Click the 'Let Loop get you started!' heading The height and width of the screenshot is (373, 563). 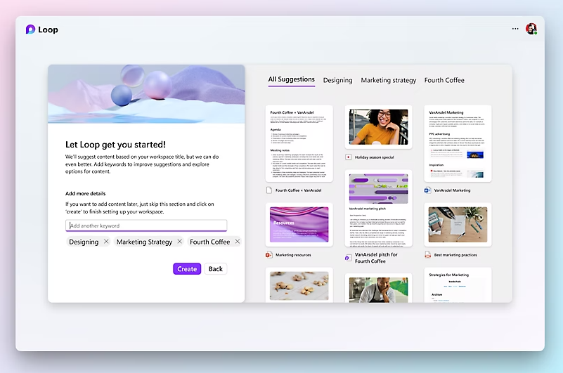[115, 145]
